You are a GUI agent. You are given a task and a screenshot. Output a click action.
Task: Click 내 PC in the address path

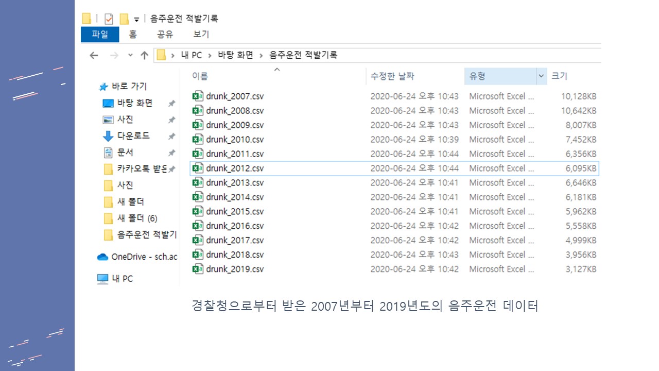[x=192, y=55]
